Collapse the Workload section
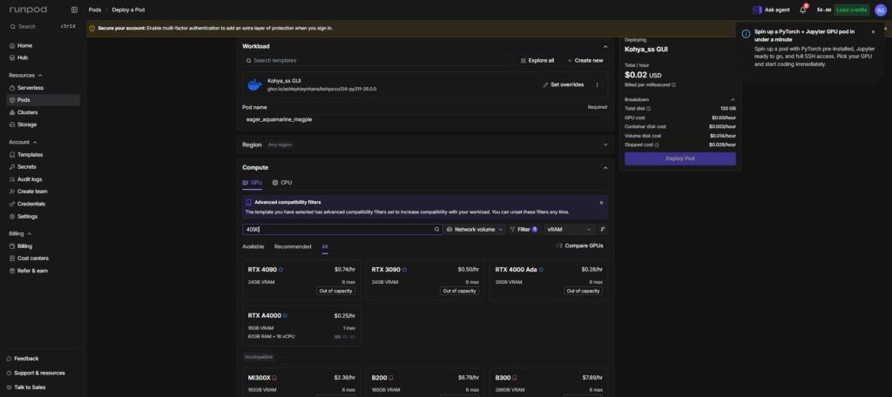Screen dimensions: 892x397 pos(605,46)
